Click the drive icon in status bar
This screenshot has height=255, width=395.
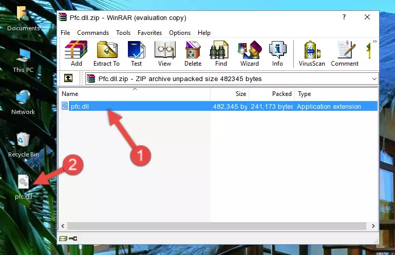[63, 239]
